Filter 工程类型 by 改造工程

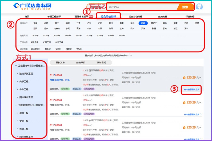tap(59, 42)
